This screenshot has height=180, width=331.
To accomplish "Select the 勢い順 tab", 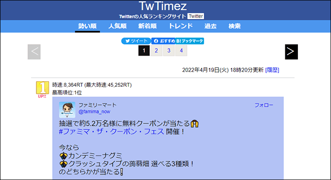I will tap(87, 26).
